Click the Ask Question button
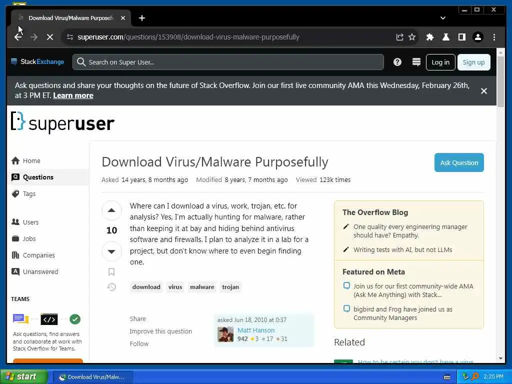 click(459, 162)
